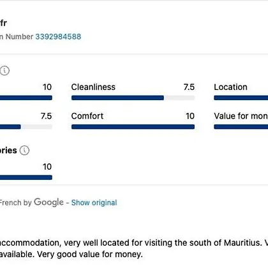Click the Cleanliness rating bar
This screenshot has width=268, height=268.
[x=133, y=98]
